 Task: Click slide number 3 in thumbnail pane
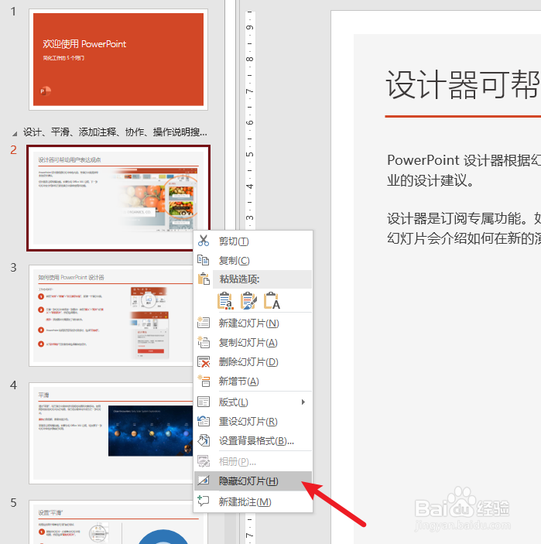13,267
